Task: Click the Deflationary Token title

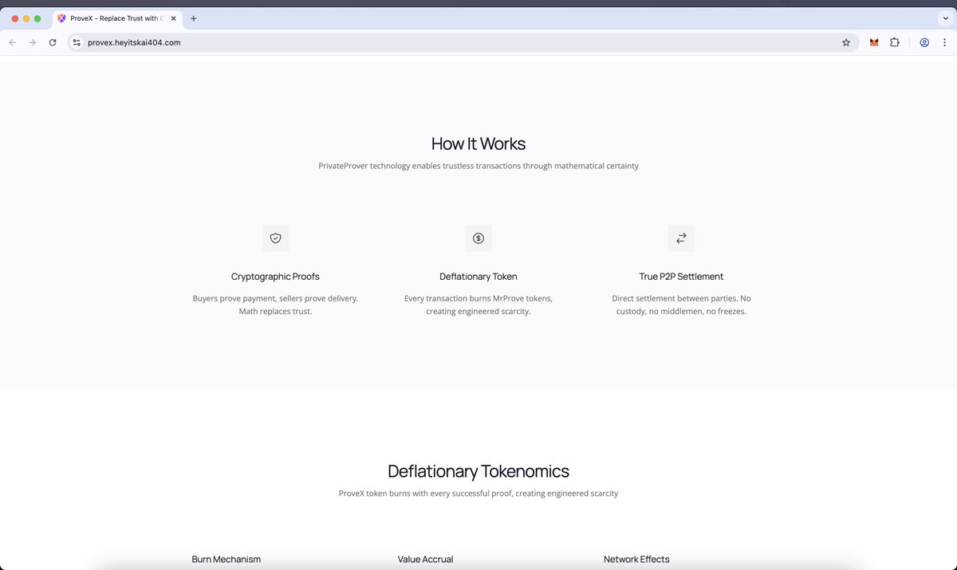Action: click(x=478, y=277)
